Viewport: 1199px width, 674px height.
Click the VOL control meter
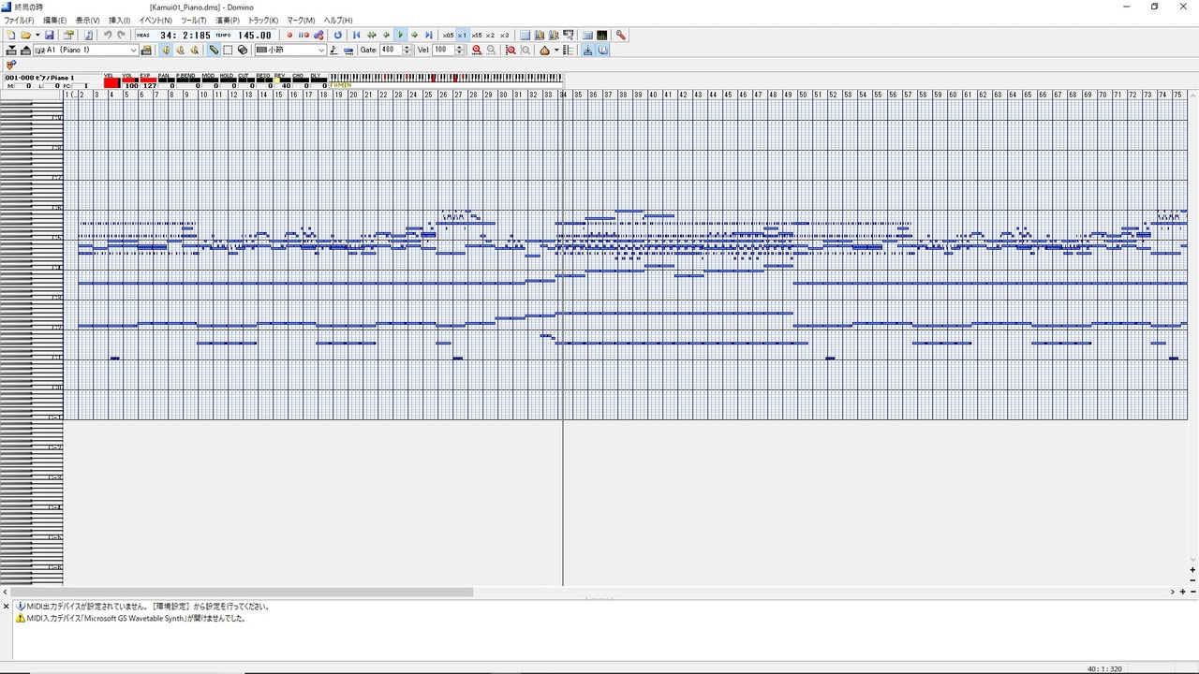[129, 81]
